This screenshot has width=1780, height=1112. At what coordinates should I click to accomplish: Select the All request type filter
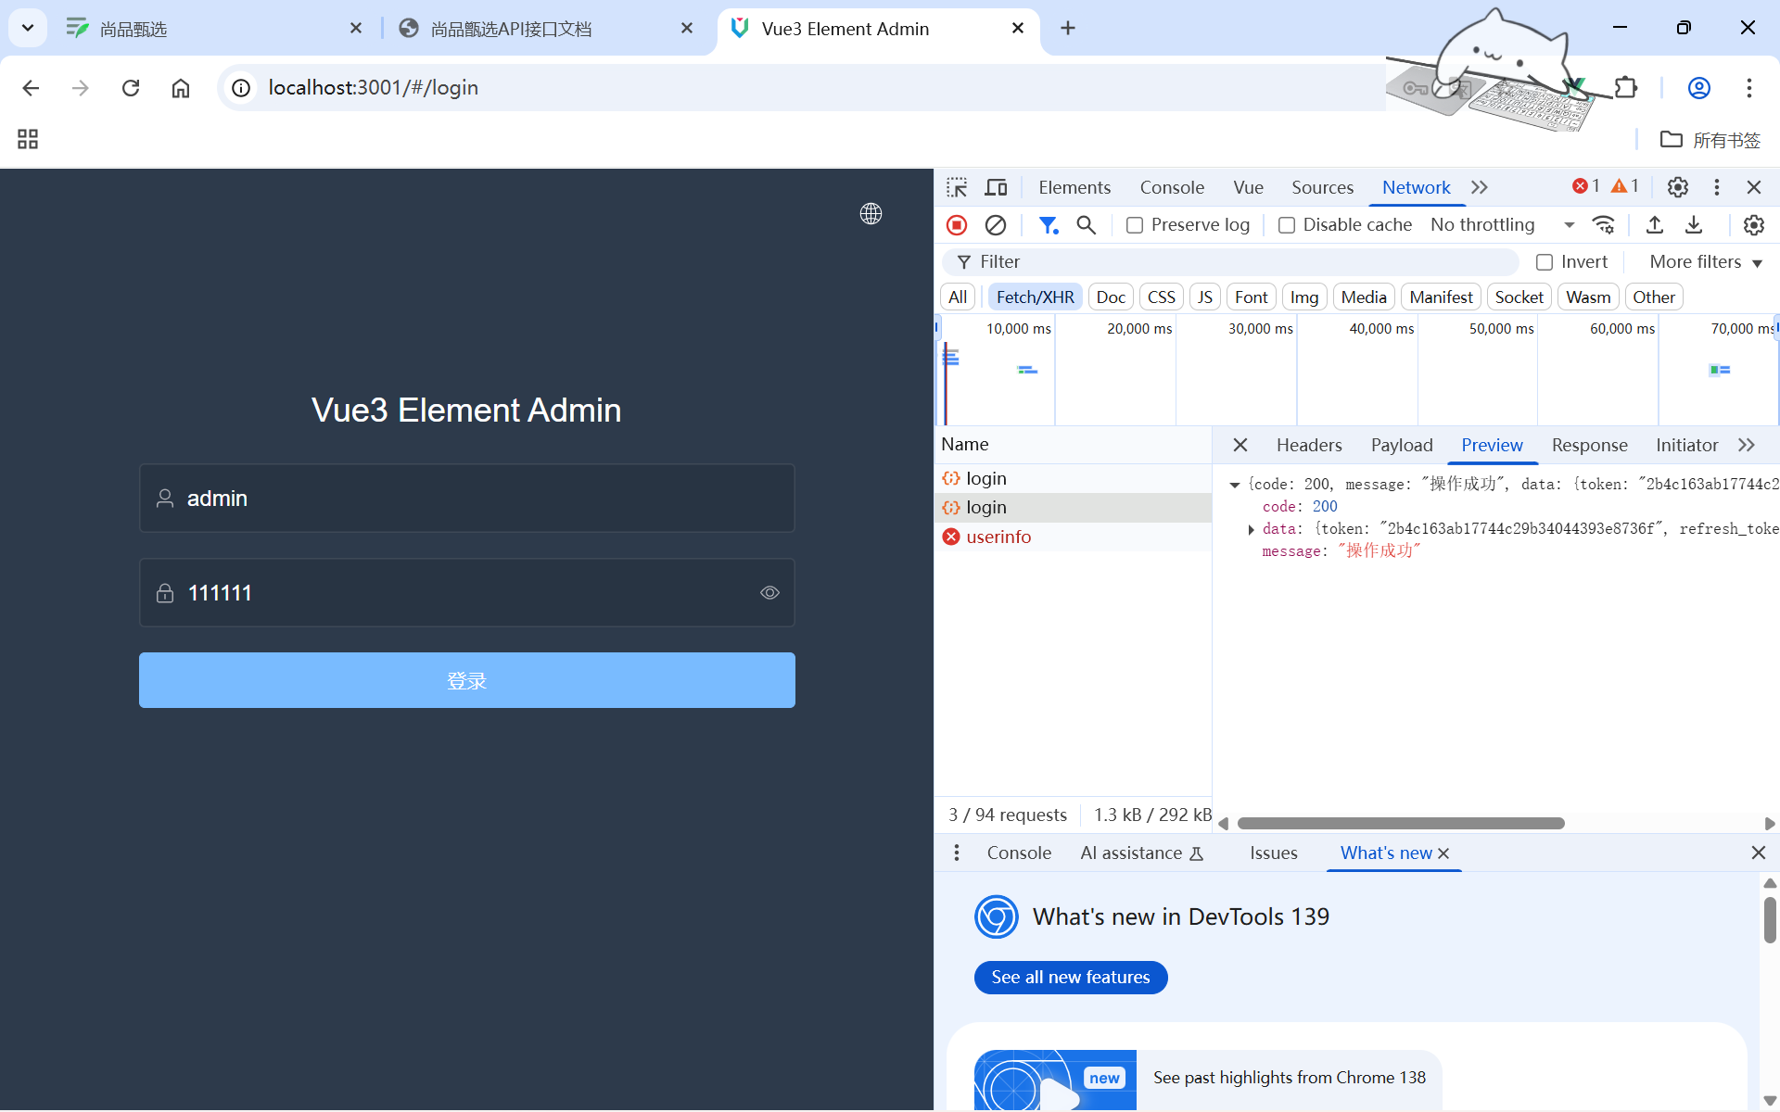click(958, 297)
